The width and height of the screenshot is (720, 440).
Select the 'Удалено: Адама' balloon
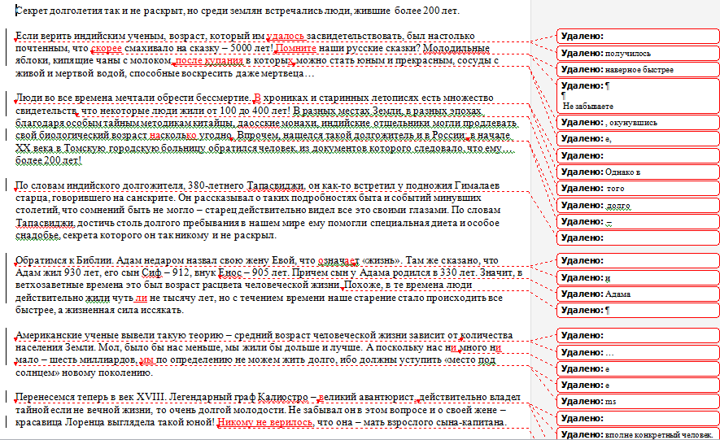click(638, 294)
